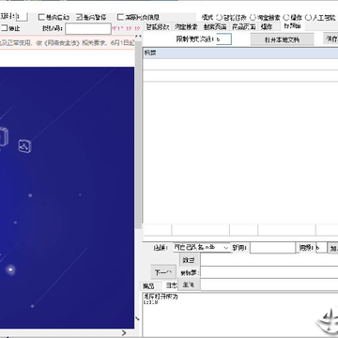Focus the 限制浏览次数 input field
338x338 pixels.
[223, 39]
